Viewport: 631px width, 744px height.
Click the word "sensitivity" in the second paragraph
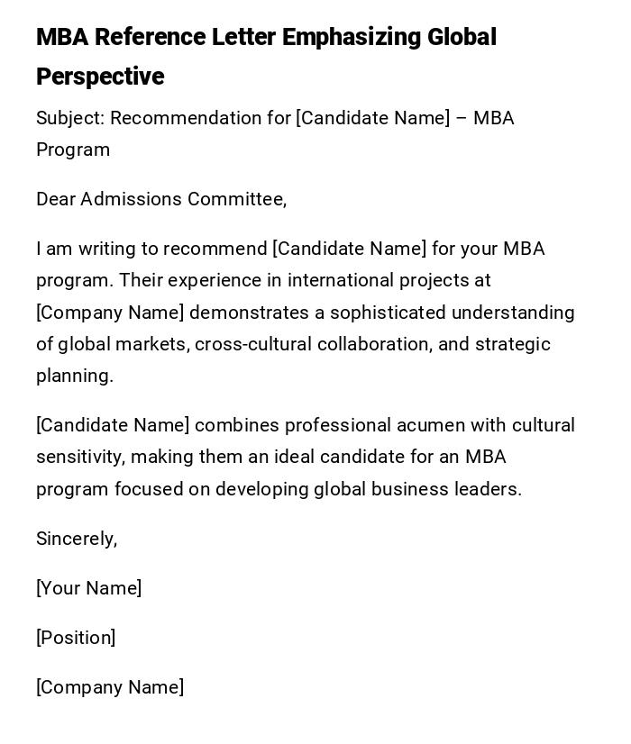click(x=78, y=458)
